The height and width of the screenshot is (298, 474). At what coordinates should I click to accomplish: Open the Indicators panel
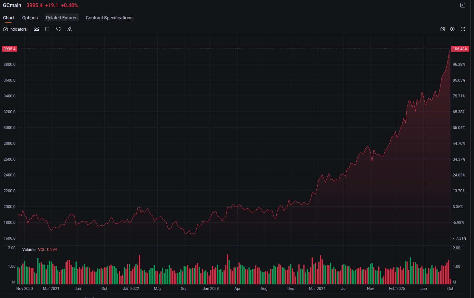(15, 29)
